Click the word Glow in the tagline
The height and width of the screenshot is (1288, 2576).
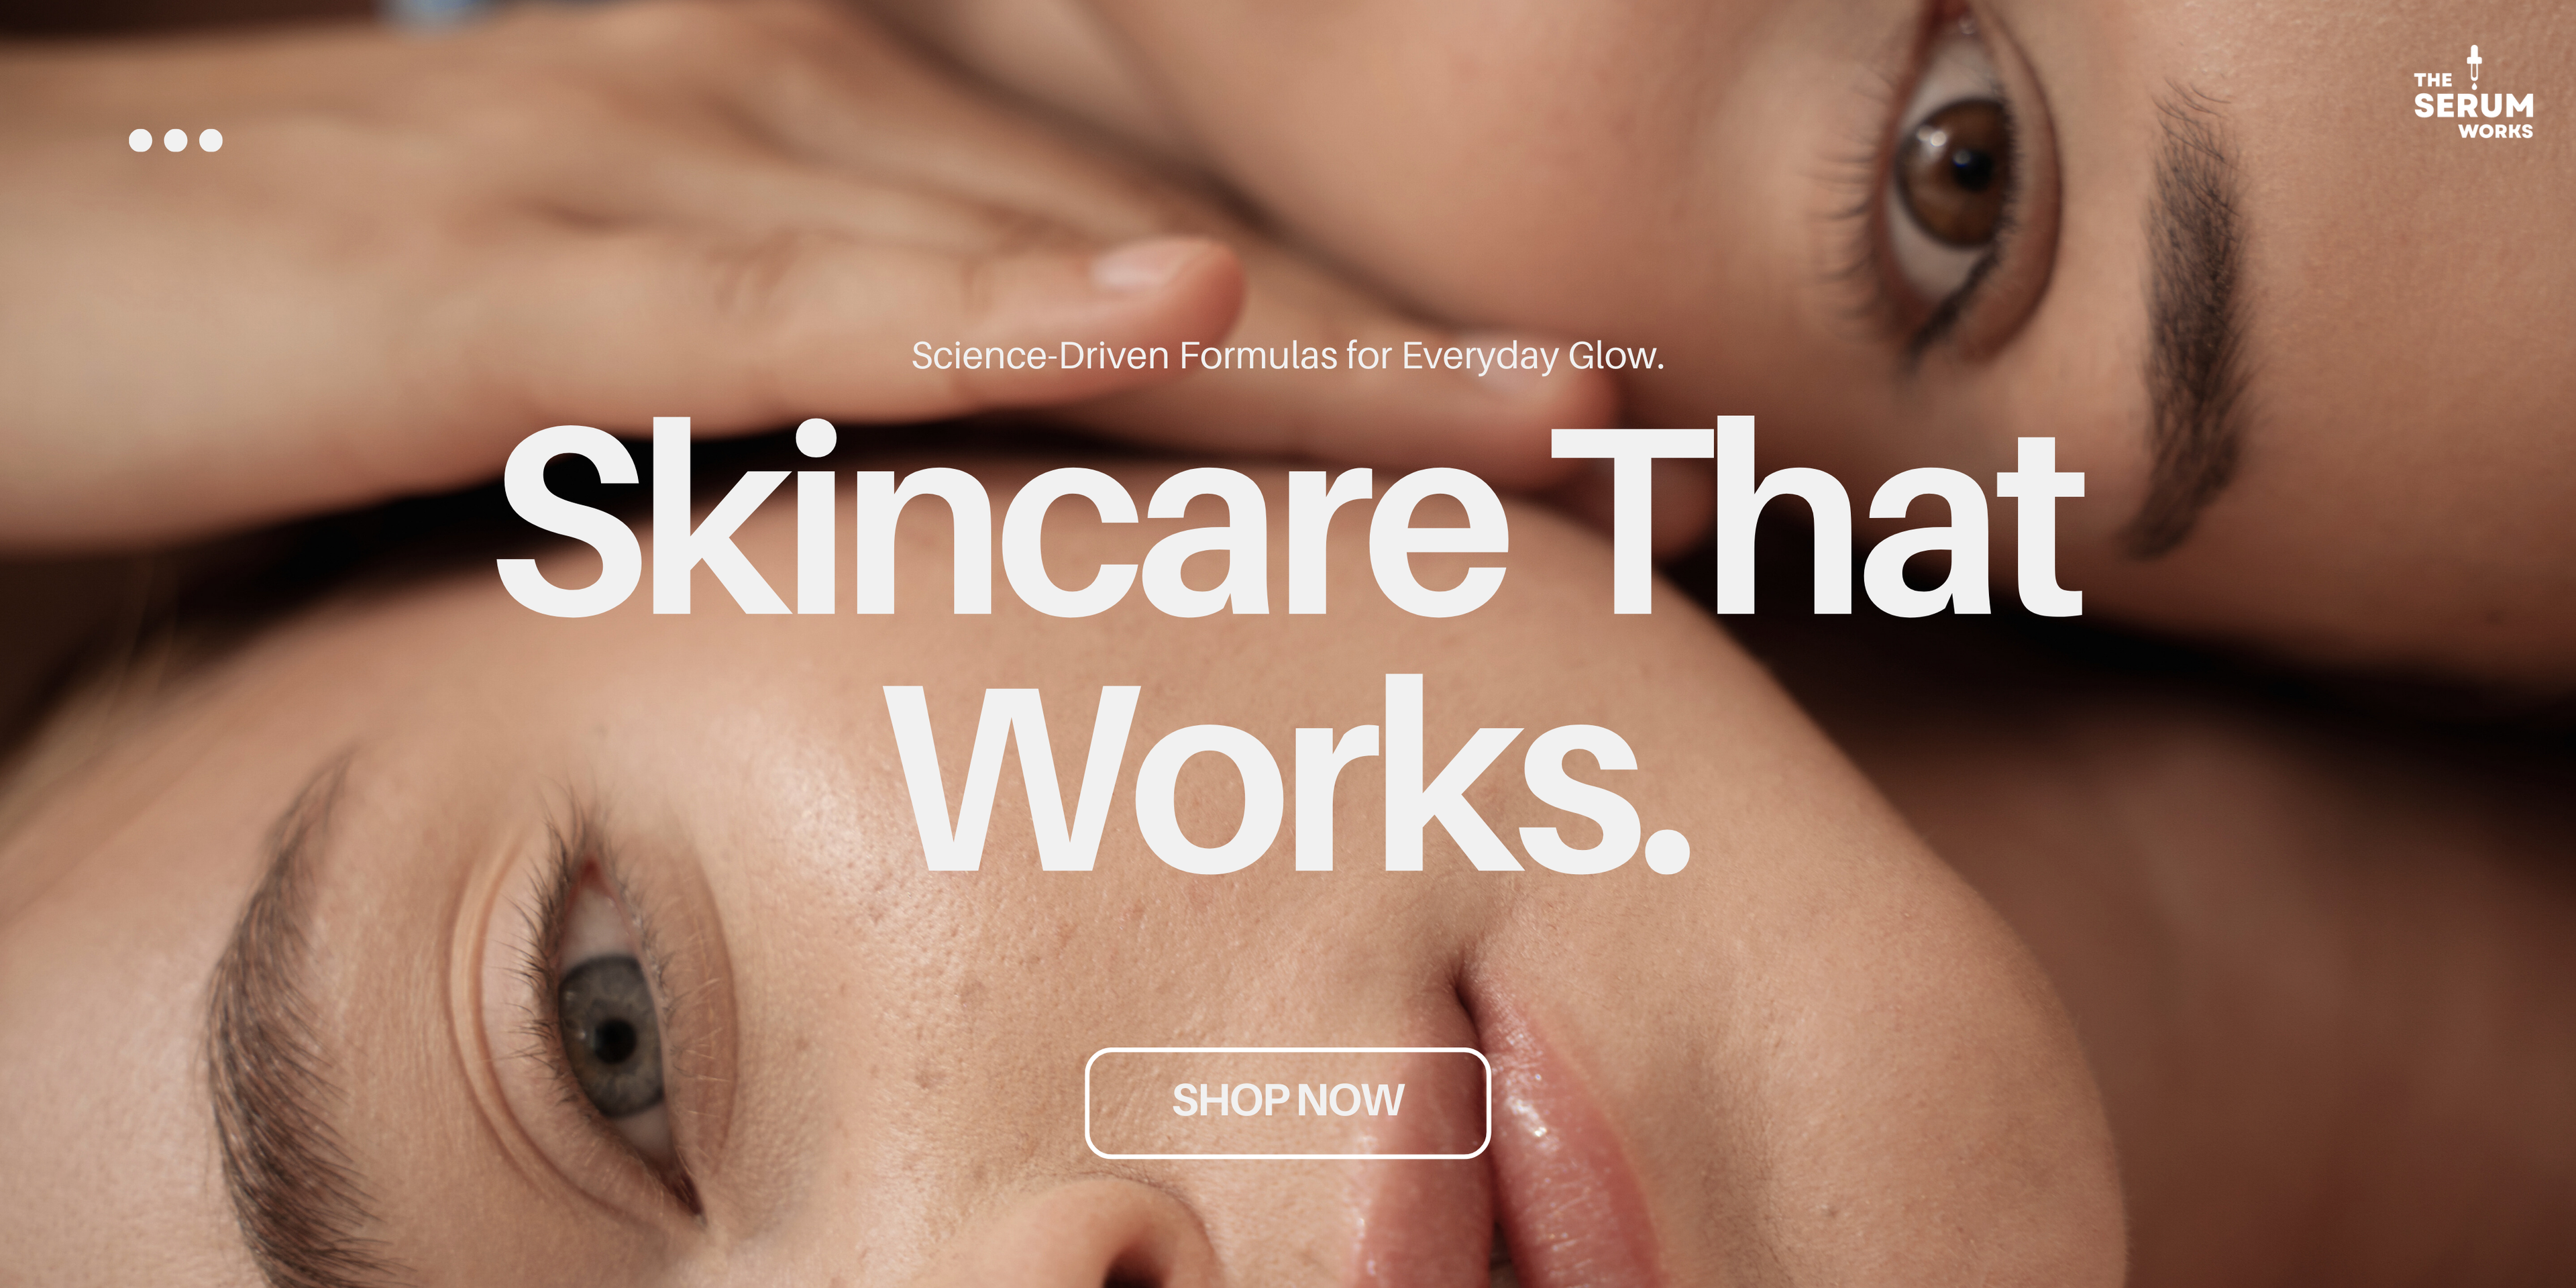[x=1611, y=357]
